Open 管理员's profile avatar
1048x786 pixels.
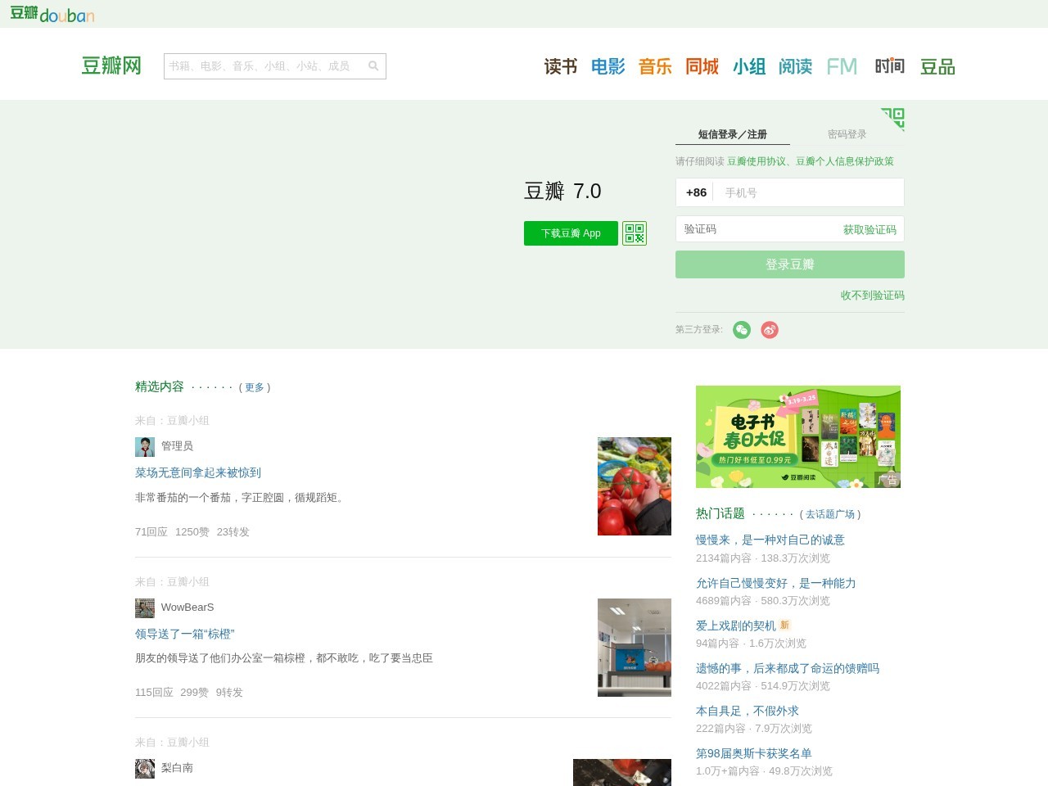144,447
